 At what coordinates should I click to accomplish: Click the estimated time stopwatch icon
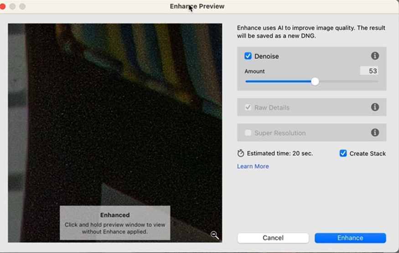[240, 153]
